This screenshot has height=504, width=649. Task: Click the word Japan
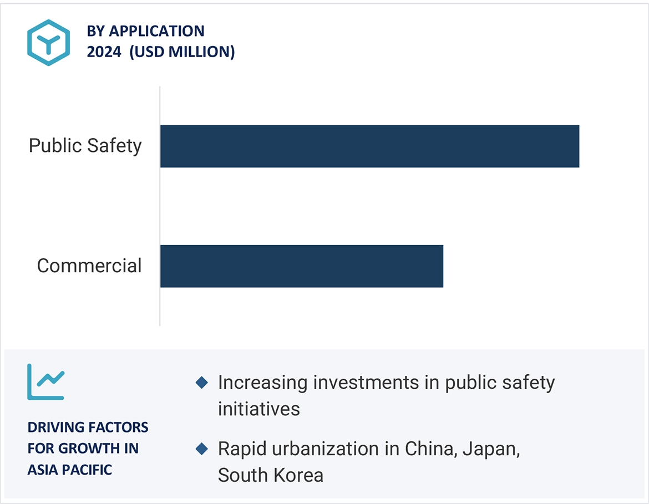click(489, 449)
